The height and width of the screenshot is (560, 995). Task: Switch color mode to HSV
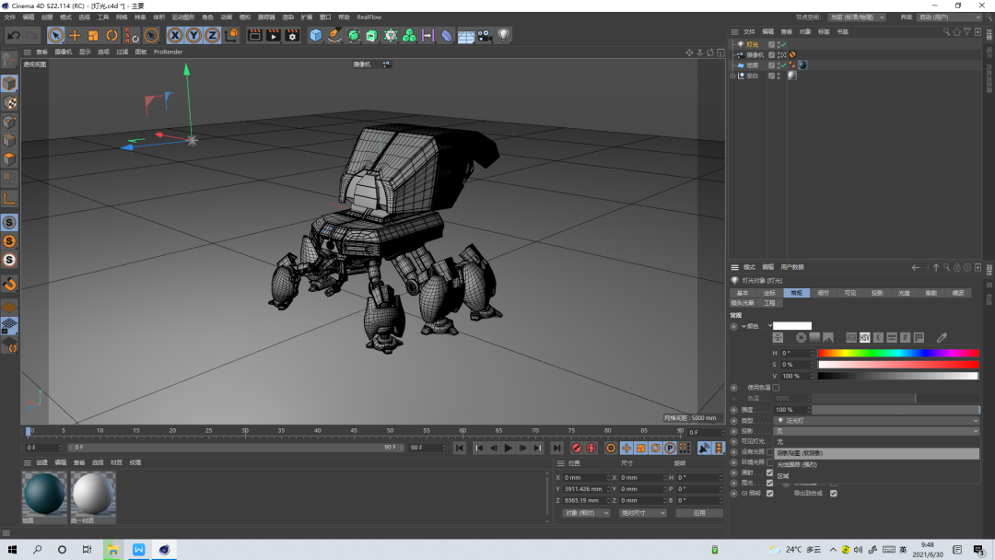point(865,338)
